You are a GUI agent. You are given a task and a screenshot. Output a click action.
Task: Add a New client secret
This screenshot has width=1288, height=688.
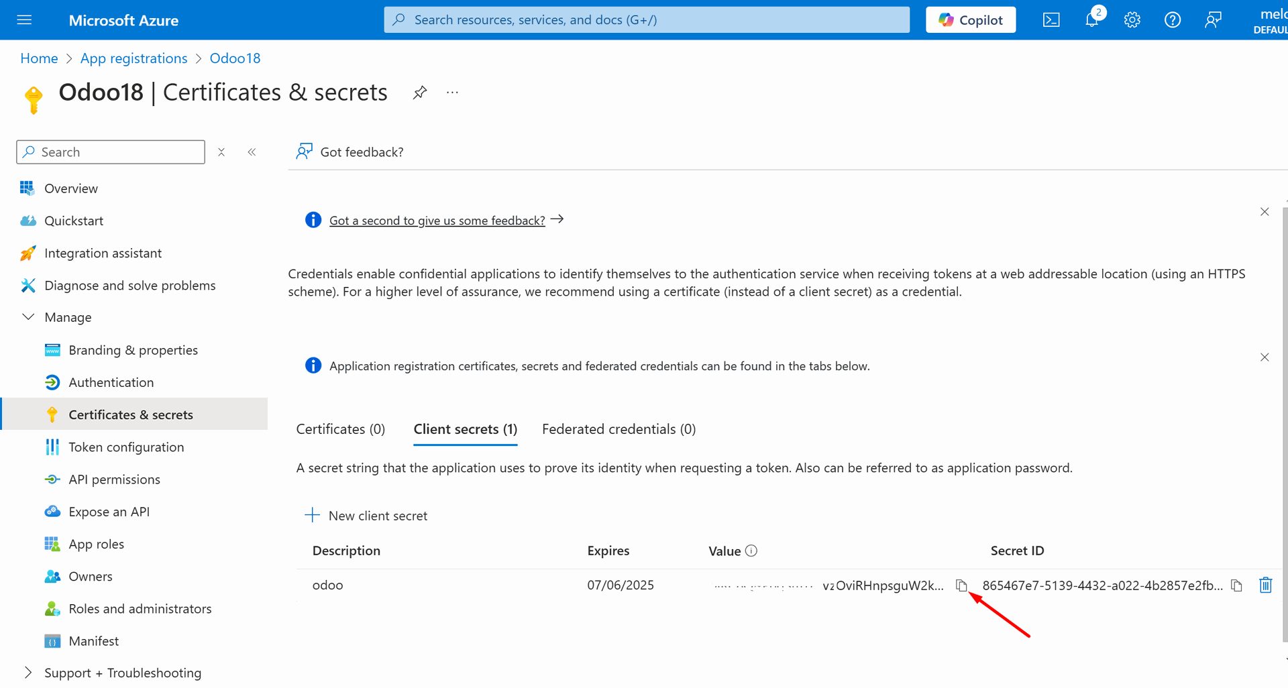366,516
